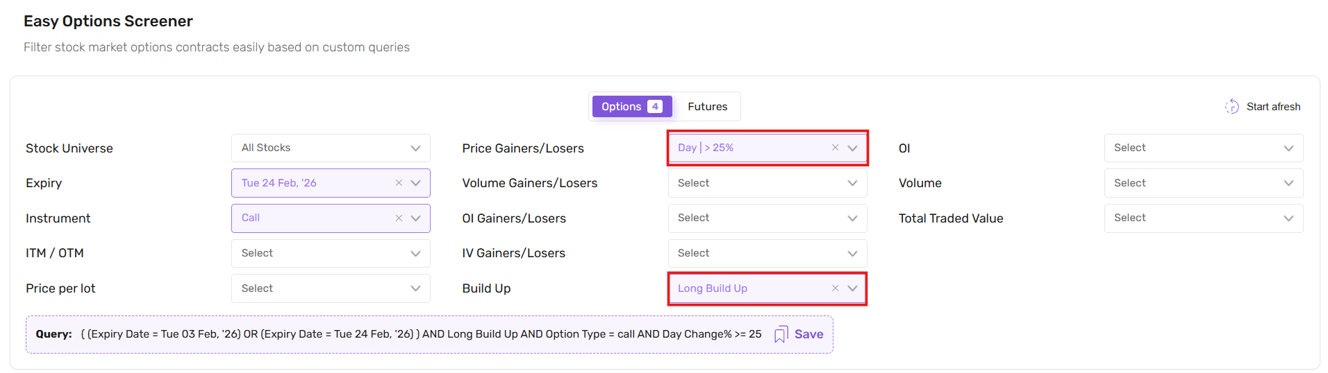Clear the Long Build Up filter
Image resolution: width=1328 pixels, height=373 pixels.
click(835, 288)
